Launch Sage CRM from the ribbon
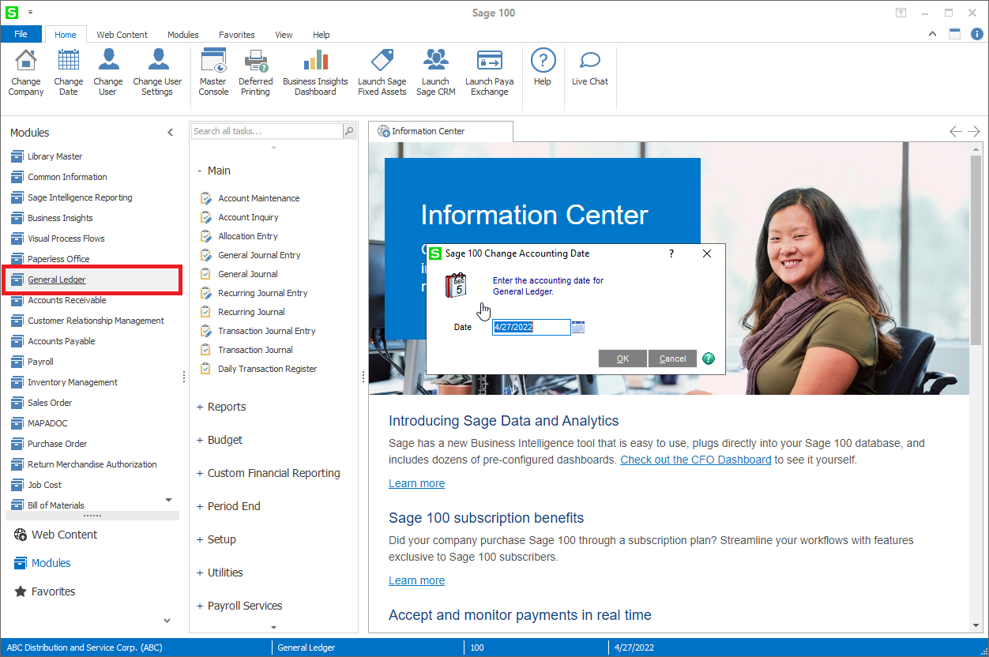This screenshot has height=657, width=989. [x=436, y=72]
